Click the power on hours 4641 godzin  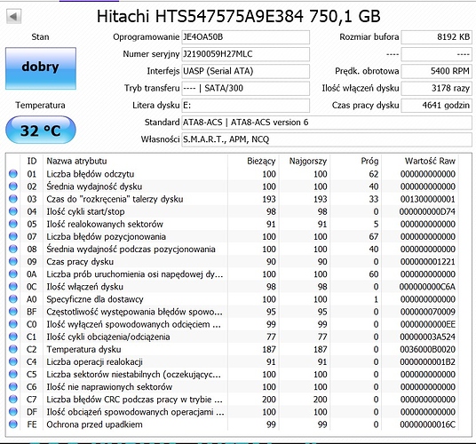(437, 106)
